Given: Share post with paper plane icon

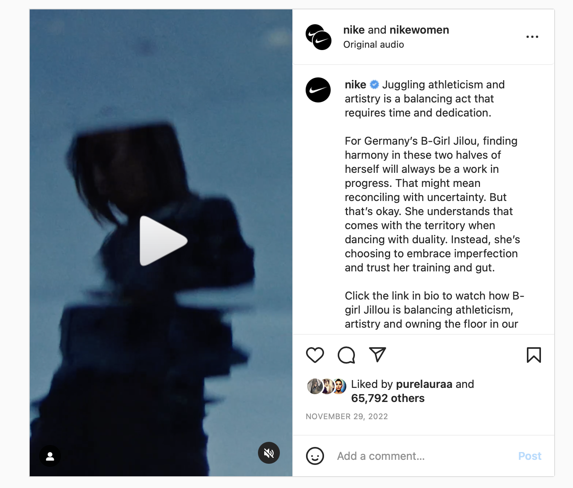Looking at the screenshot, I should [x=378, y=355].
